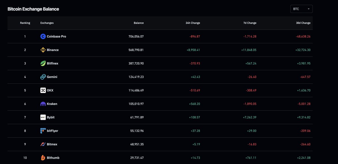Click the OKX logo icon
This screenshot has height=164, width=338.
(x=43, y=90)
